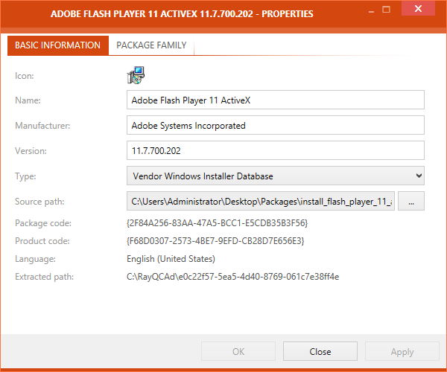Click the Source path text box
Screen dimensions: 447x372
point(261,201)
